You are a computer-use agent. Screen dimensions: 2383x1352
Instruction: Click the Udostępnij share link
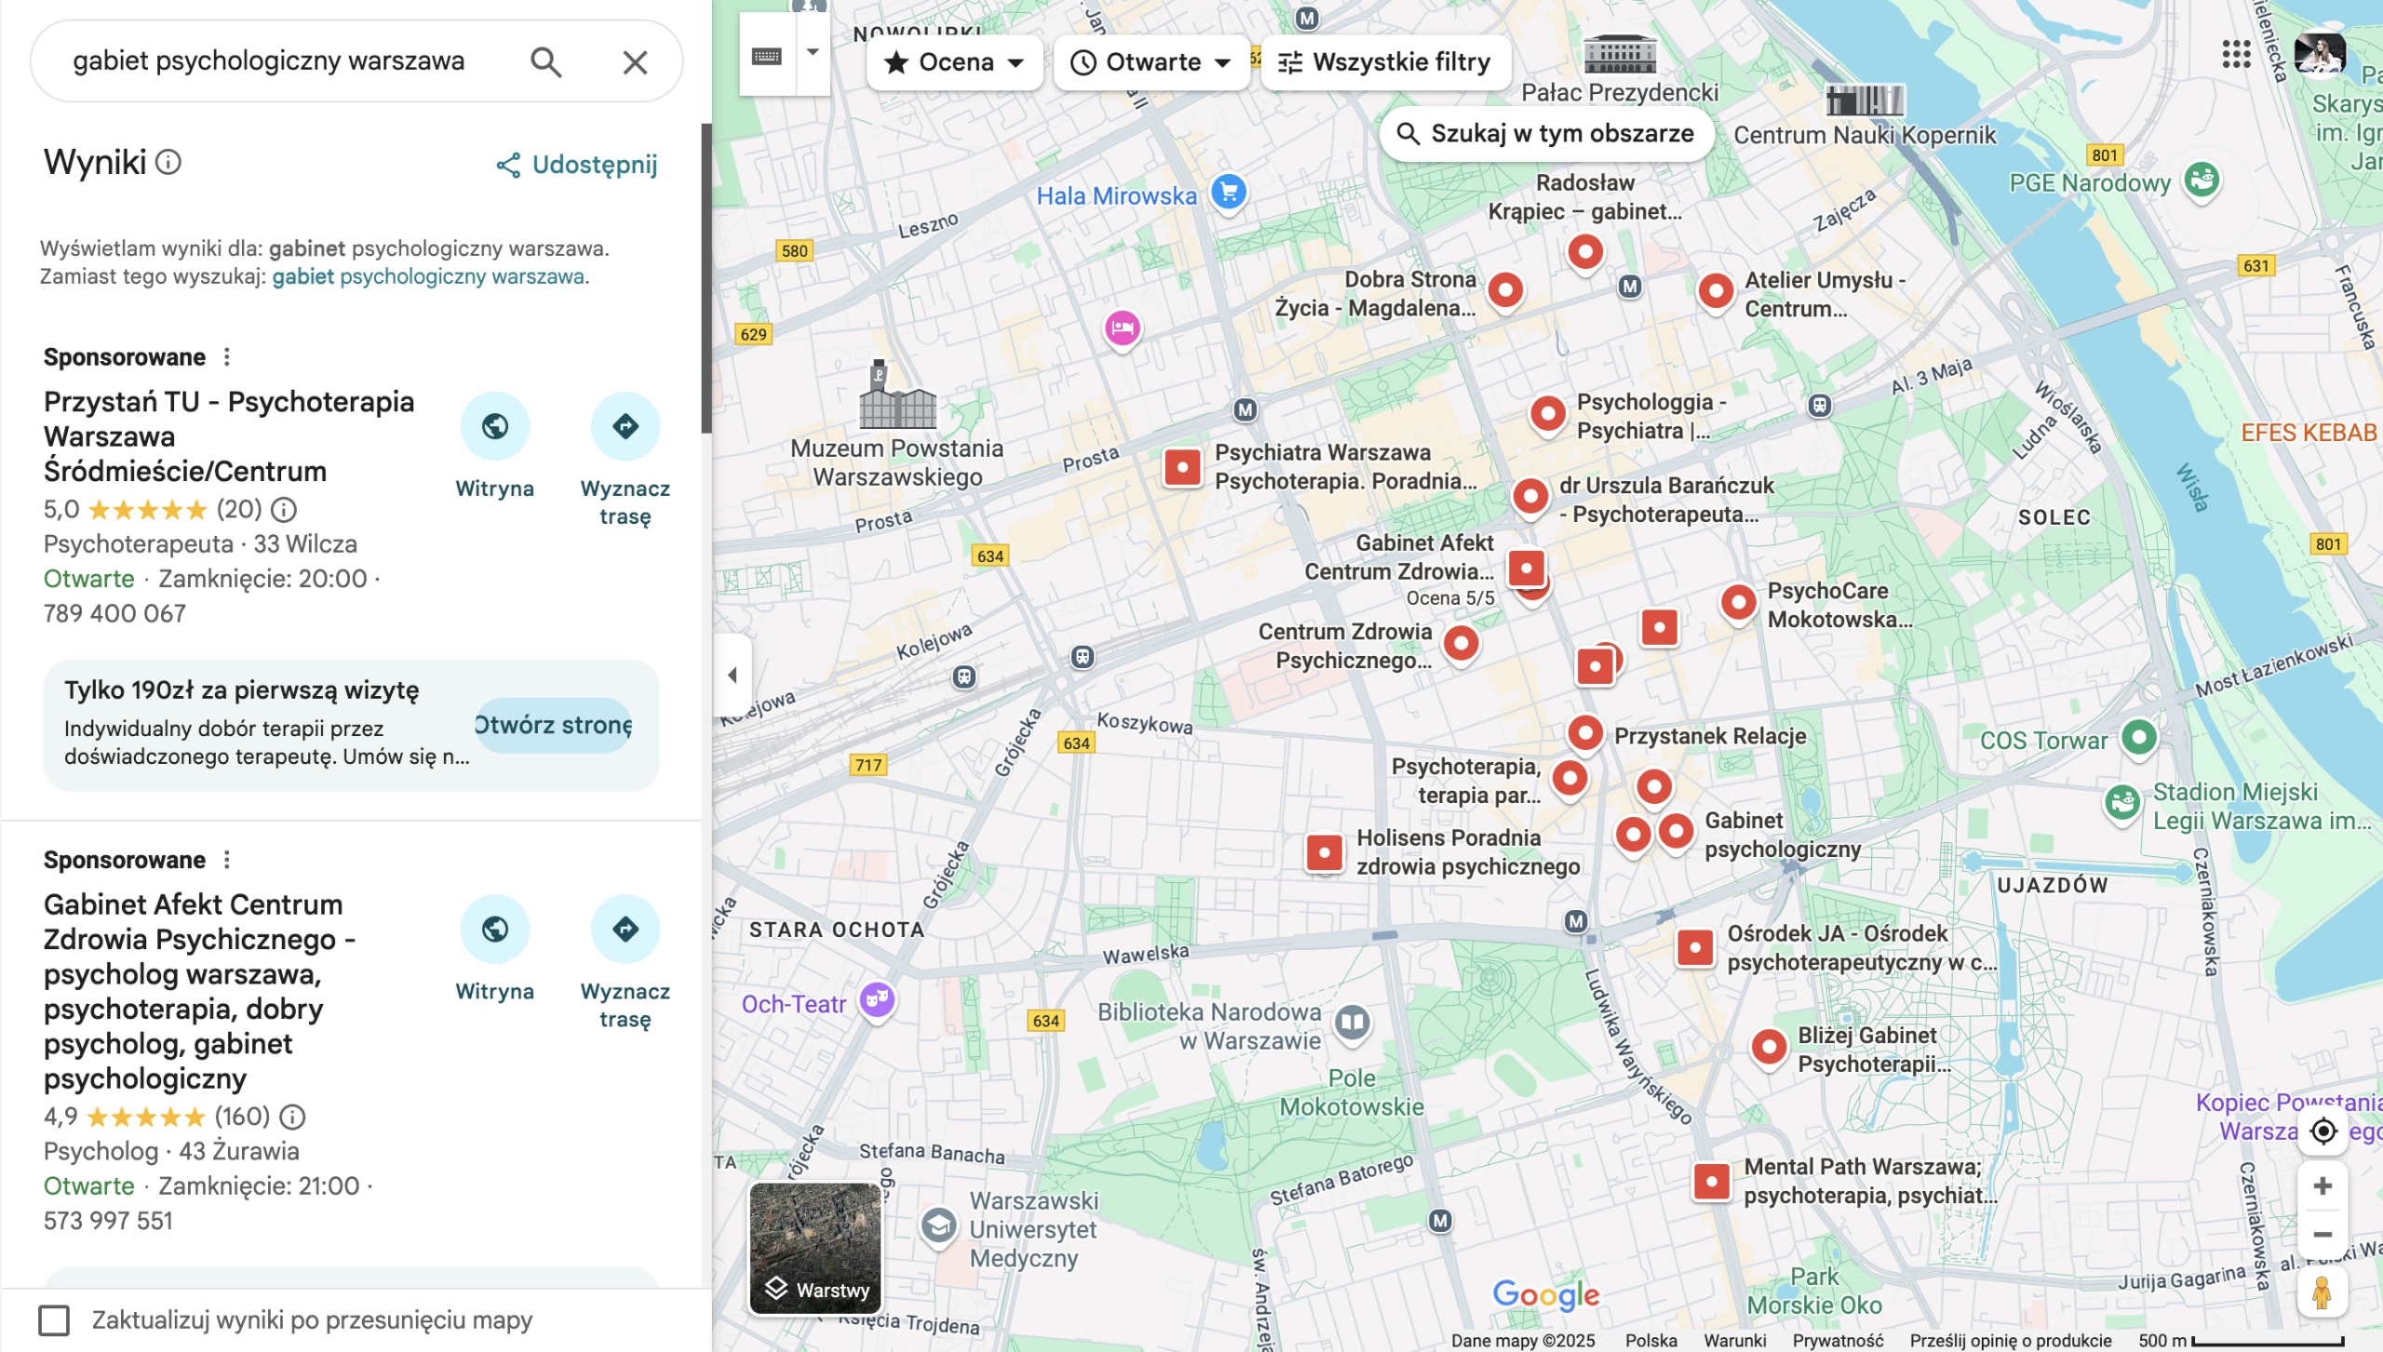click(x=577, y=165)
